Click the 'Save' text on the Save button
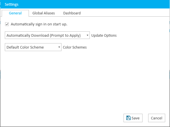The image size is (170, 127). 135,118
